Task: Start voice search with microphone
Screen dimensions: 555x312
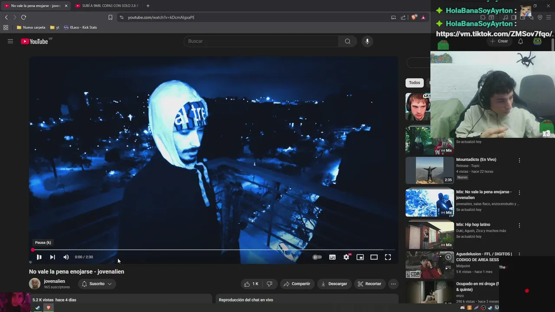Action: pyautogui.click(x=367, y=41)
